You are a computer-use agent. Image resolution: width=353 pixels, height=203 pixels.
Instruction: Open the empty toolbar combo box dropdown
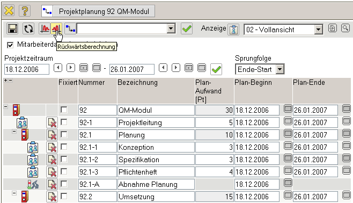coord(171,29)
